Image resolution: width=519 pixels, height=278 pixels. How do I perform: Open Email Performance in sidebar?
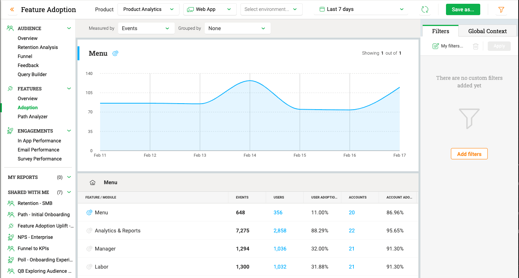38,150
